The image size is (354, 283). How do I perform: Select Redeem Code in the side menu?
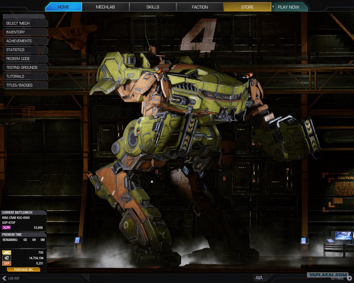pos(25,59)
